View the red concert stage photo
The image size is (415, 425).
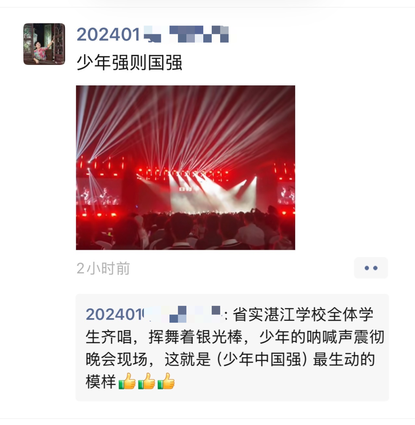click(x=186, y=168)
